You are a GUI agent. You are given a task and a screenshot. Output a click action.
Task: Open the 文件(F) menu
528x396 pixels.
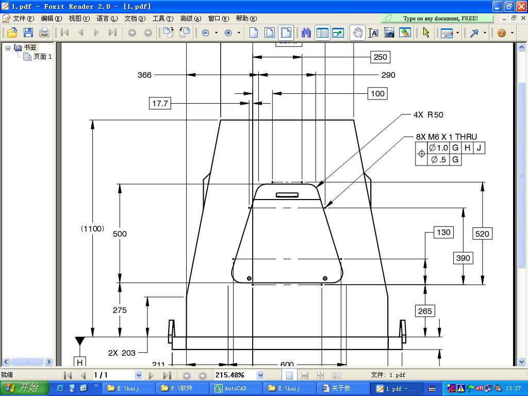[24, 19]
